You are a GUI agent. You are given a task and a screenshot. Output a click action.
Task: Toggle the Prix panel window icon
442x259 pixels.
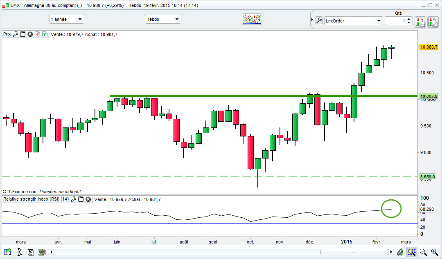pos(23,34)
